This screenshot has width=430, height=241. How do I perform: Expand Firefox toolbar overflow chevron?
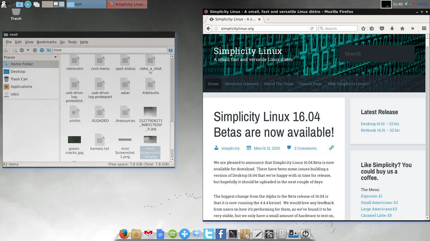tap(412, 28)
